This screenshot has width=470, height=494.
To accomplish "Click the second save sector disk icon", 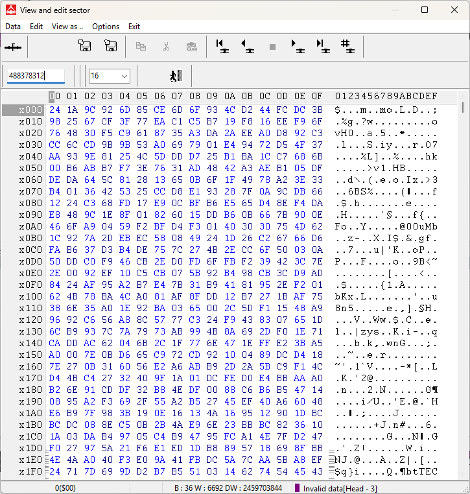I will click(x=110, y=47).
